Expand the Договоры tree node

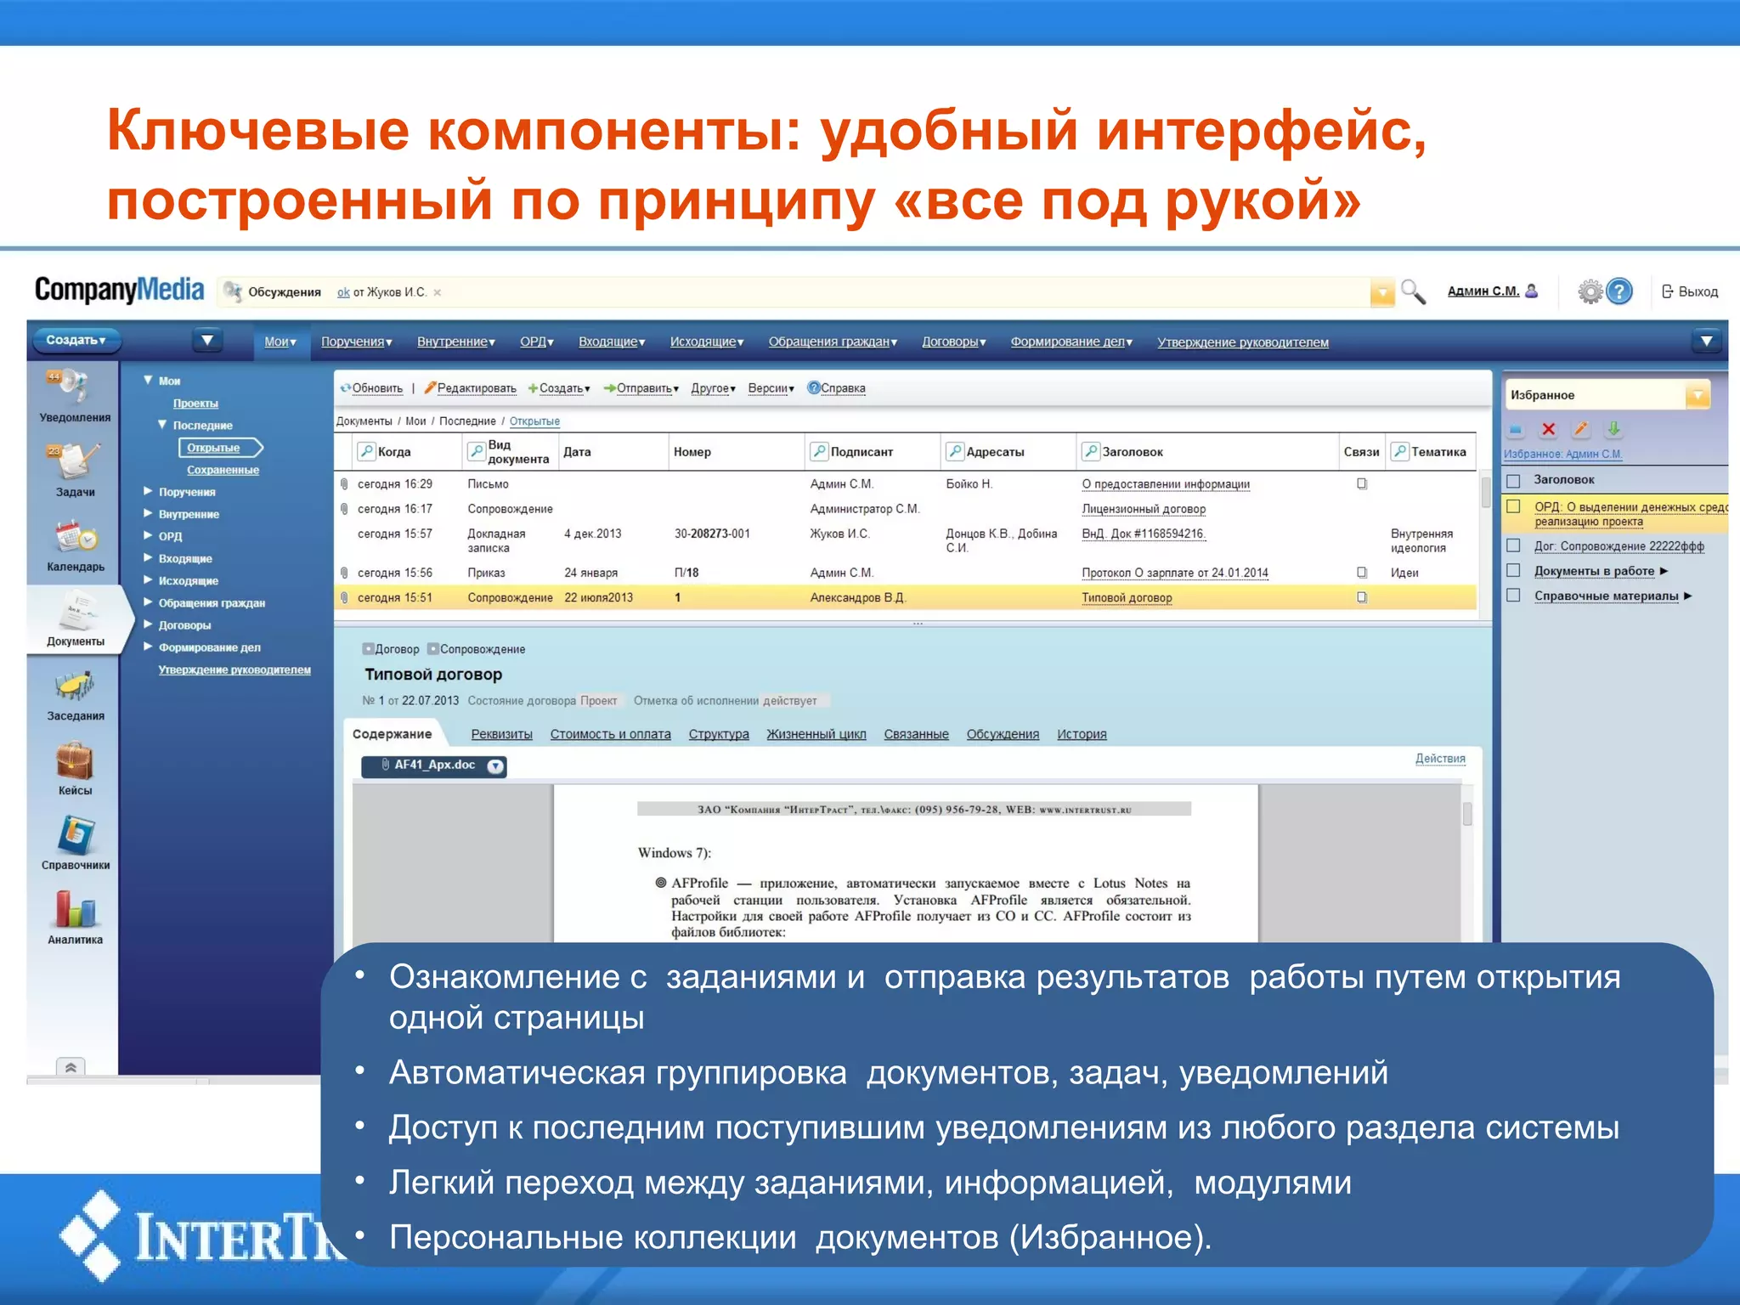click(148, 624)
